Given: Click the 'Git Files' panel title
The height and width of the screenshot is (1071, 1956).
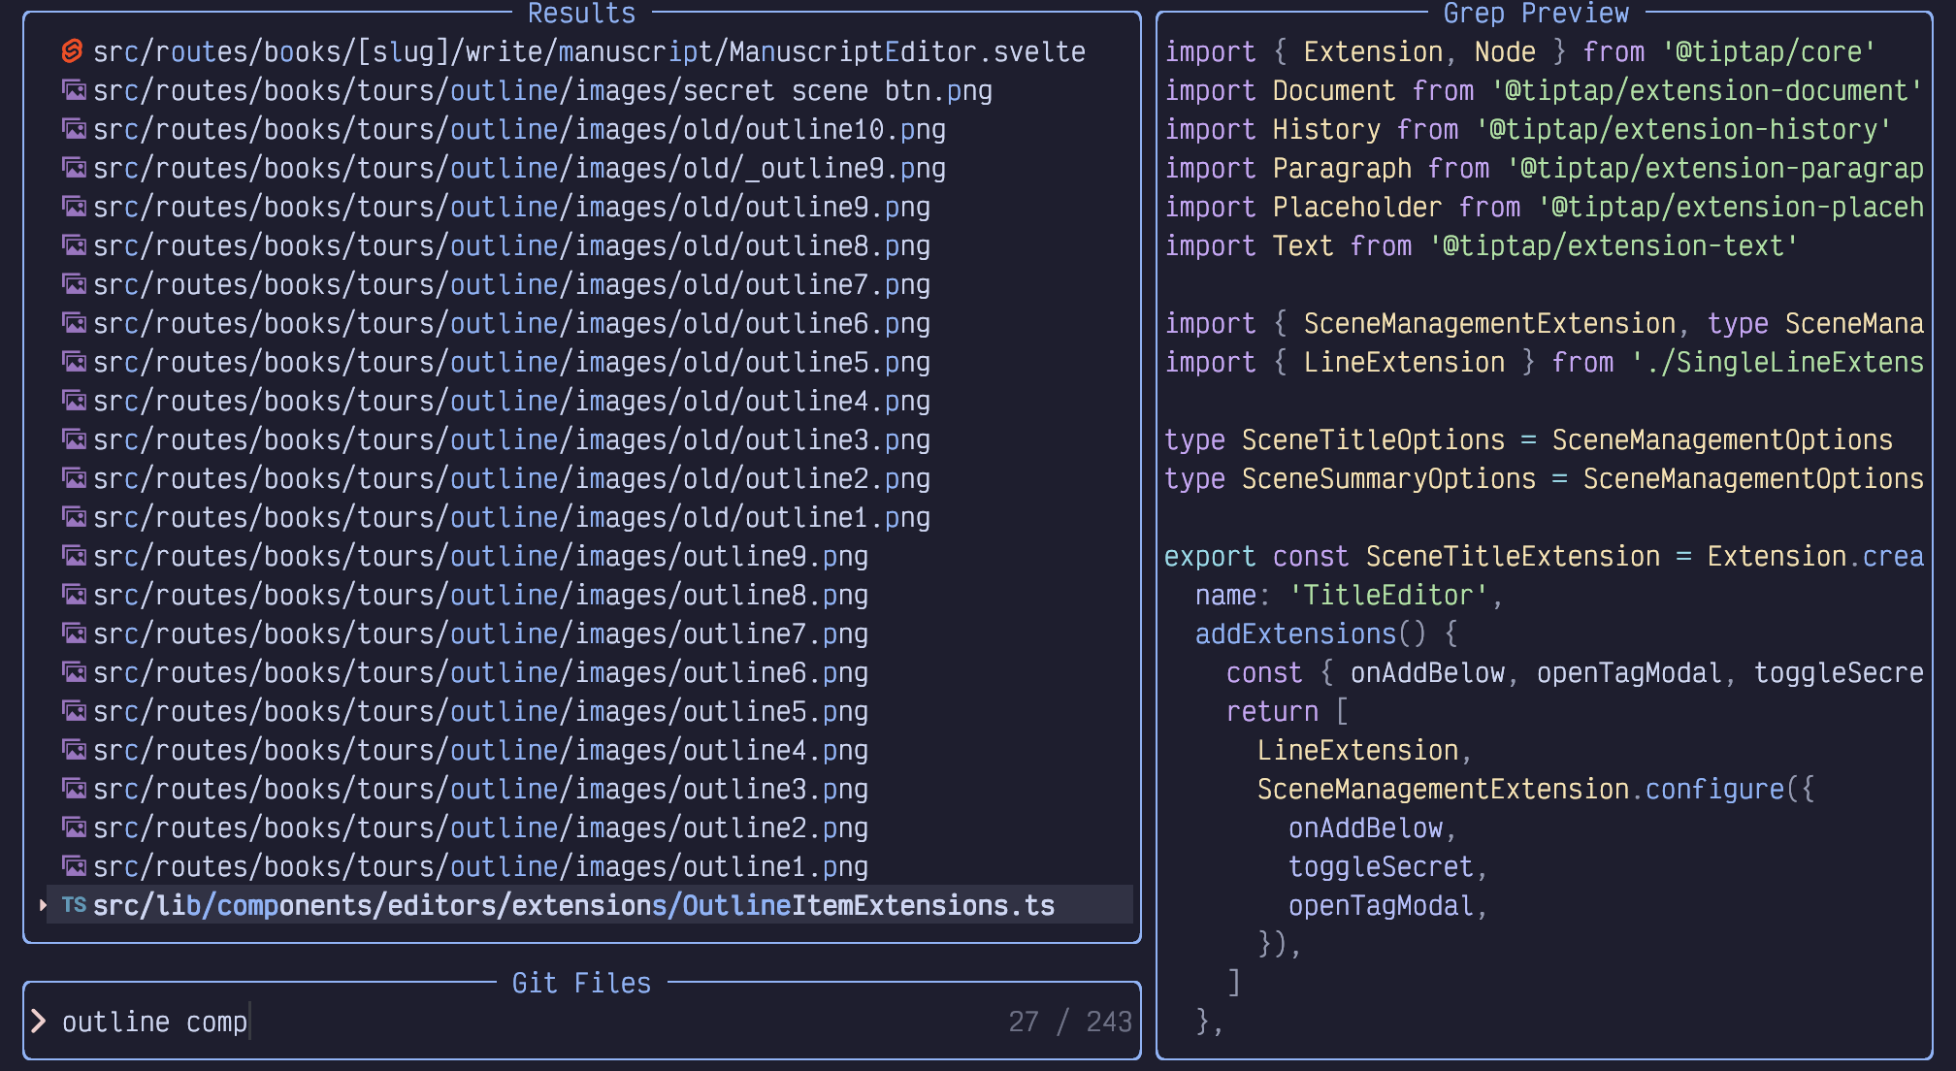Looking at the screenshot, I should click(x=581, y=983).
